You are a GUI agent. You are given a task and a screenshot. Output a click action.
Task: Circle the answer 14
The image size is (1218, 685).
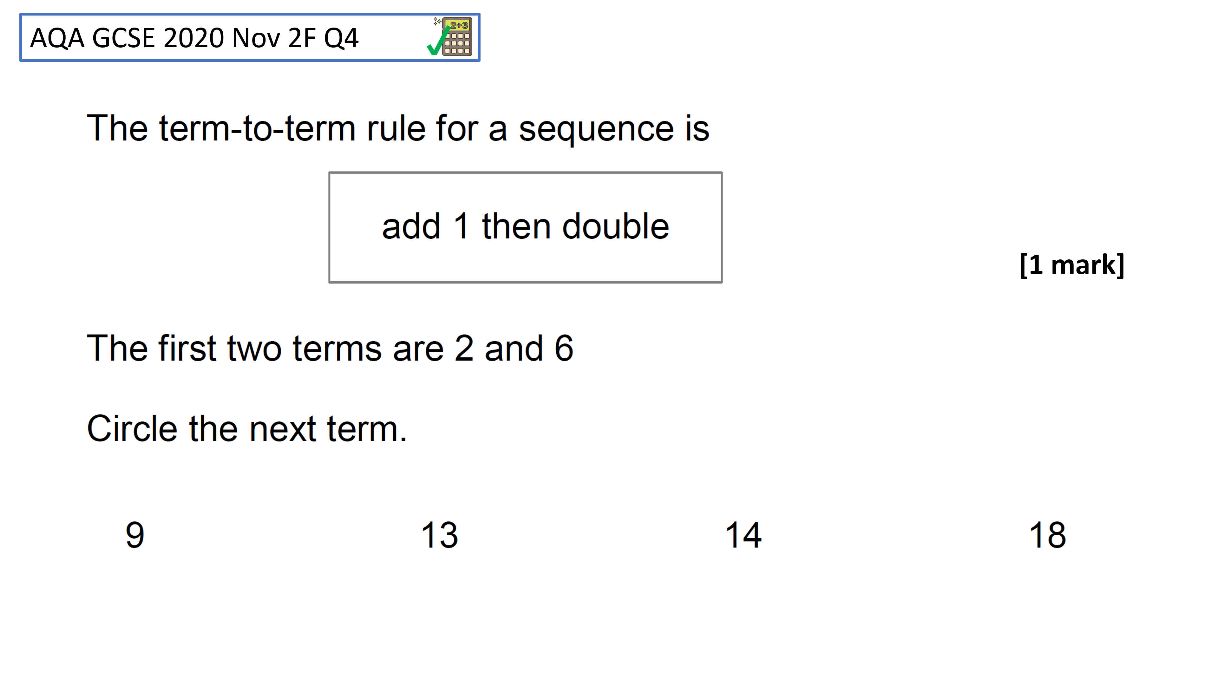click(x=743, y=535)
